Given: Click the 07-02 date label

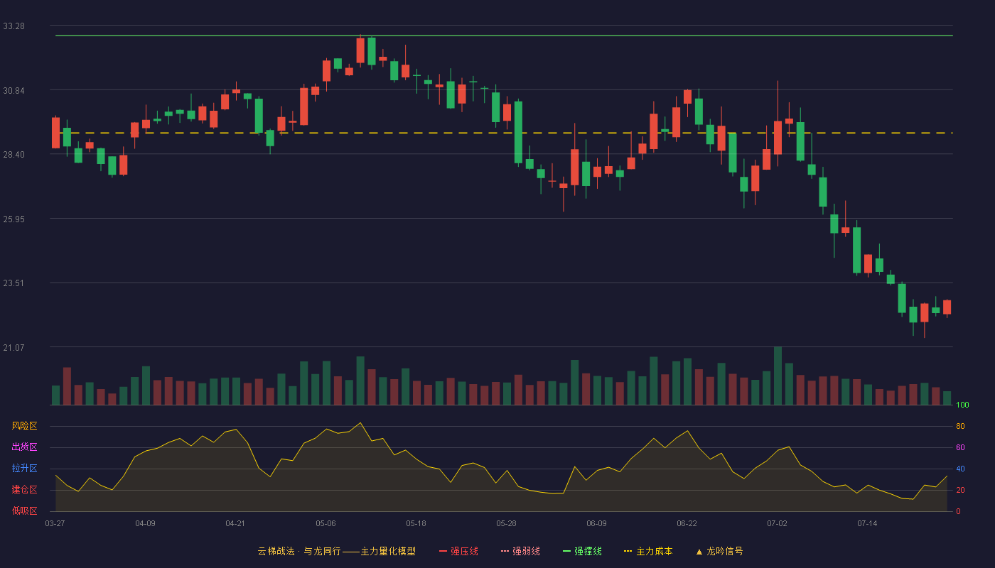Looking at the screenshot, I should click(777, 523).
